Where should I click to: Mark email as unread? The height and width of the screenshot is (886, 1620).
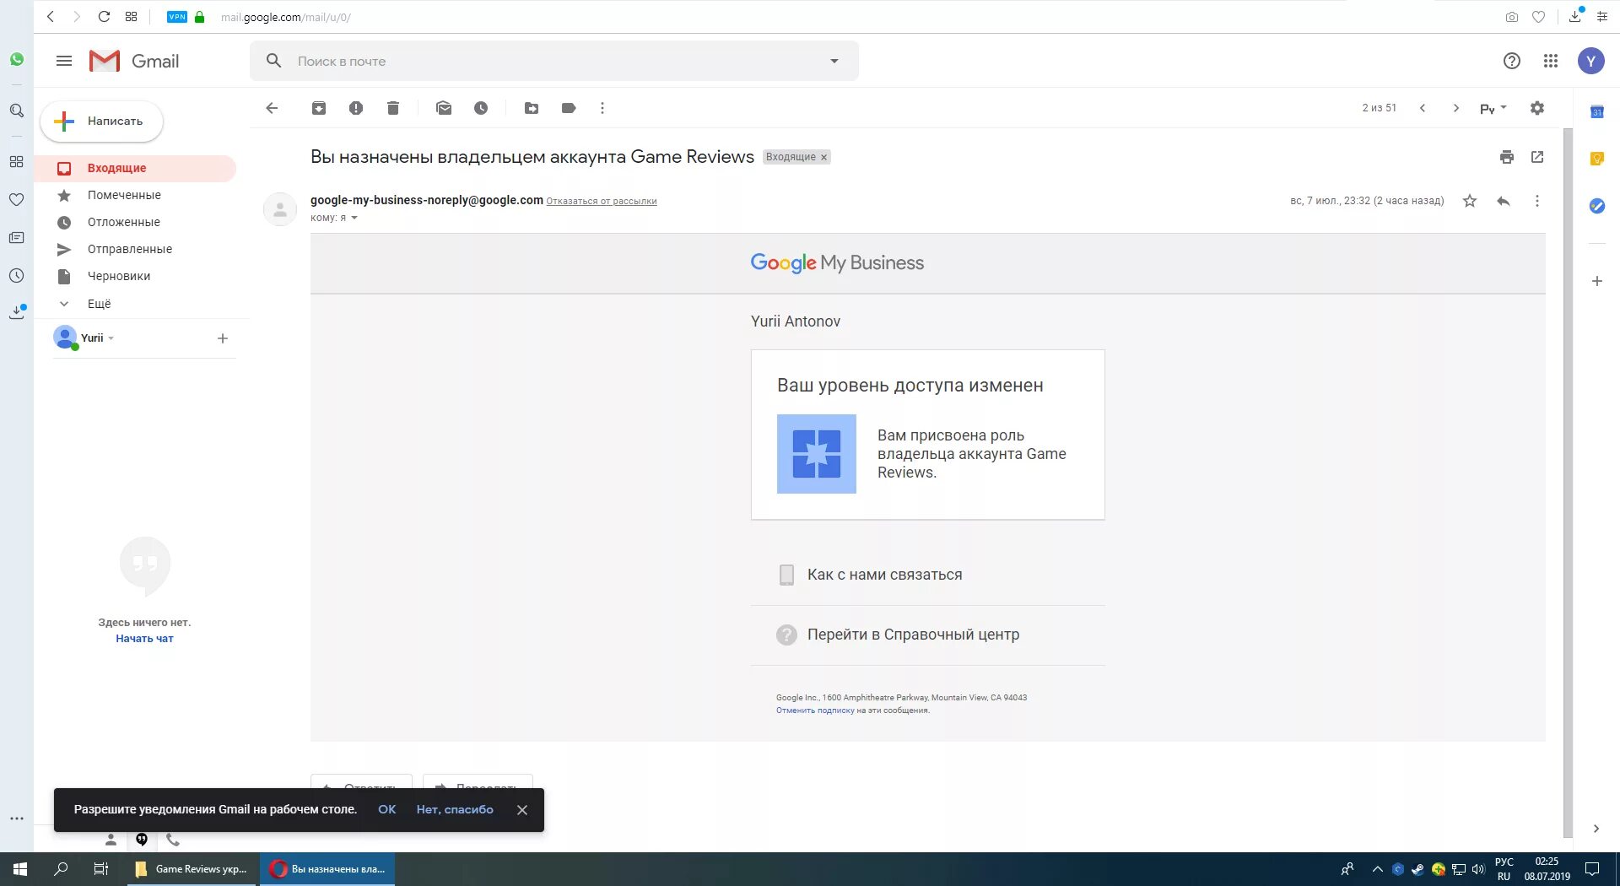(444, 108)
